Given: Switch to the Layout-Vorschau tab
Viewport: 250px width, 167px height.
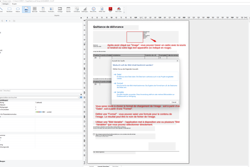Looking at the screenshot, I should tap(103, 166).
